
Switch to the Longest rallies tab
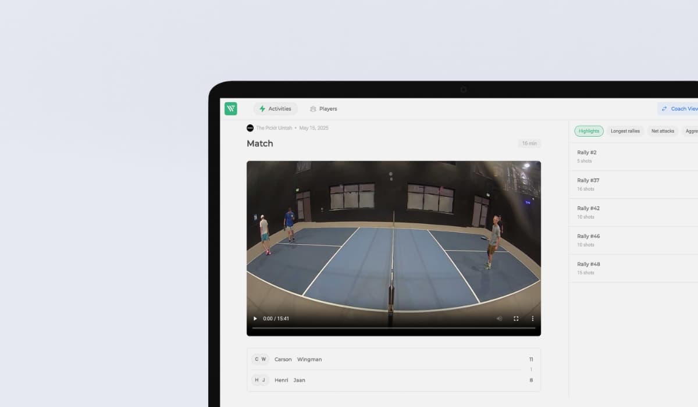coord(625,131)
